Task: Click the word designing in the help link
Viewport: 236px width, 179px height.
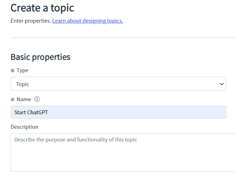Action: (94, 21)
